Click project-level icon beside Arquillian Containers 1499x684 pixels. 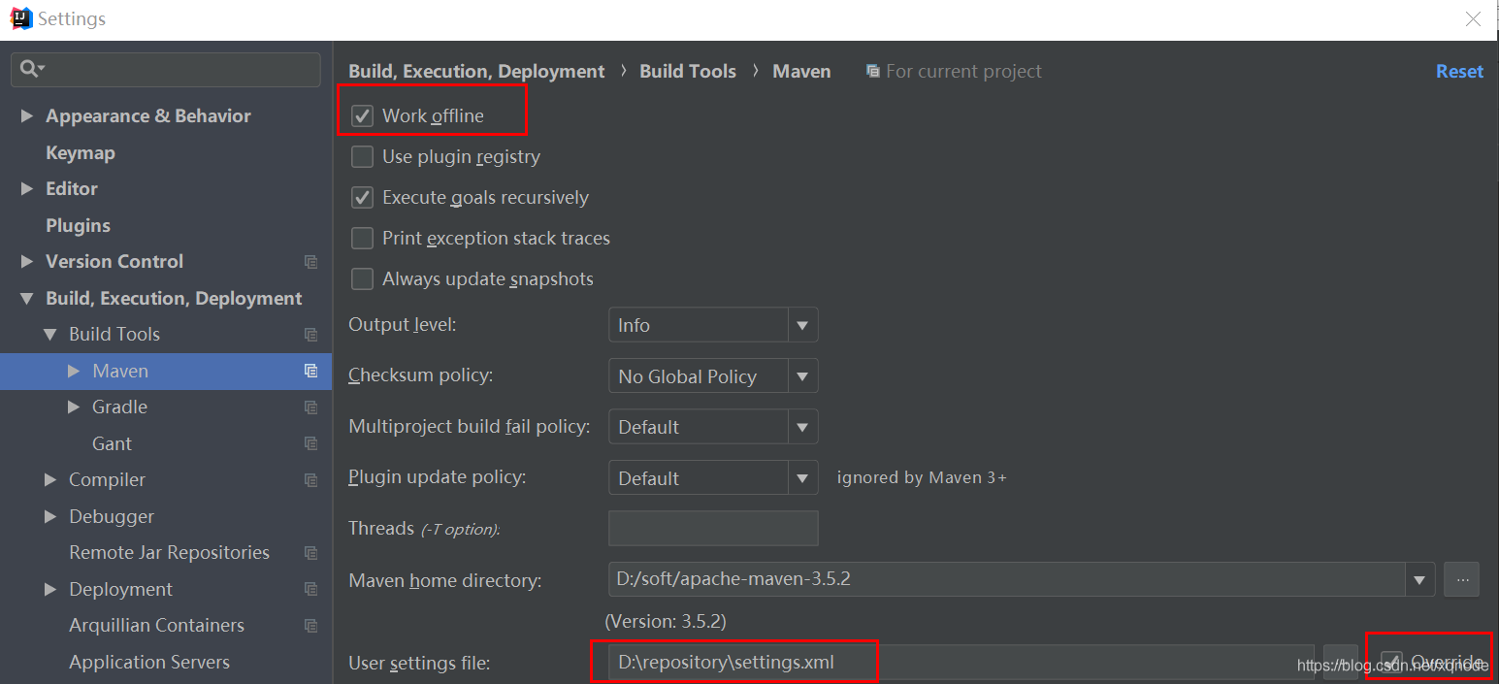[310, 626]
